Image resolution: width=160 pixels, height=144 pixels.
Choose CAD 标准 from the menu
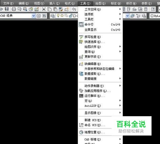coord(100,140)
